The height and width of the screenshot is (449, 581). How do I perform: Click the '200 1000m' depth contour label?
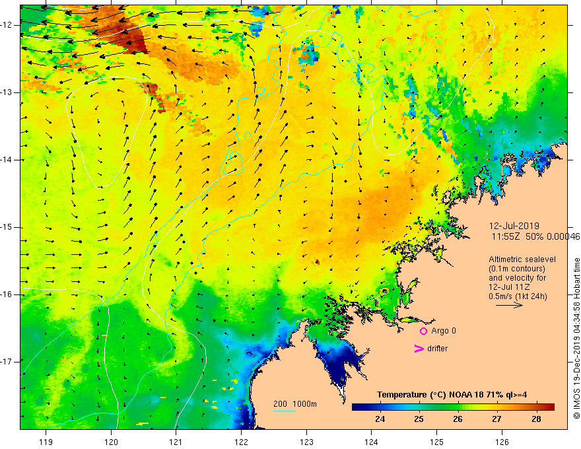295,404
